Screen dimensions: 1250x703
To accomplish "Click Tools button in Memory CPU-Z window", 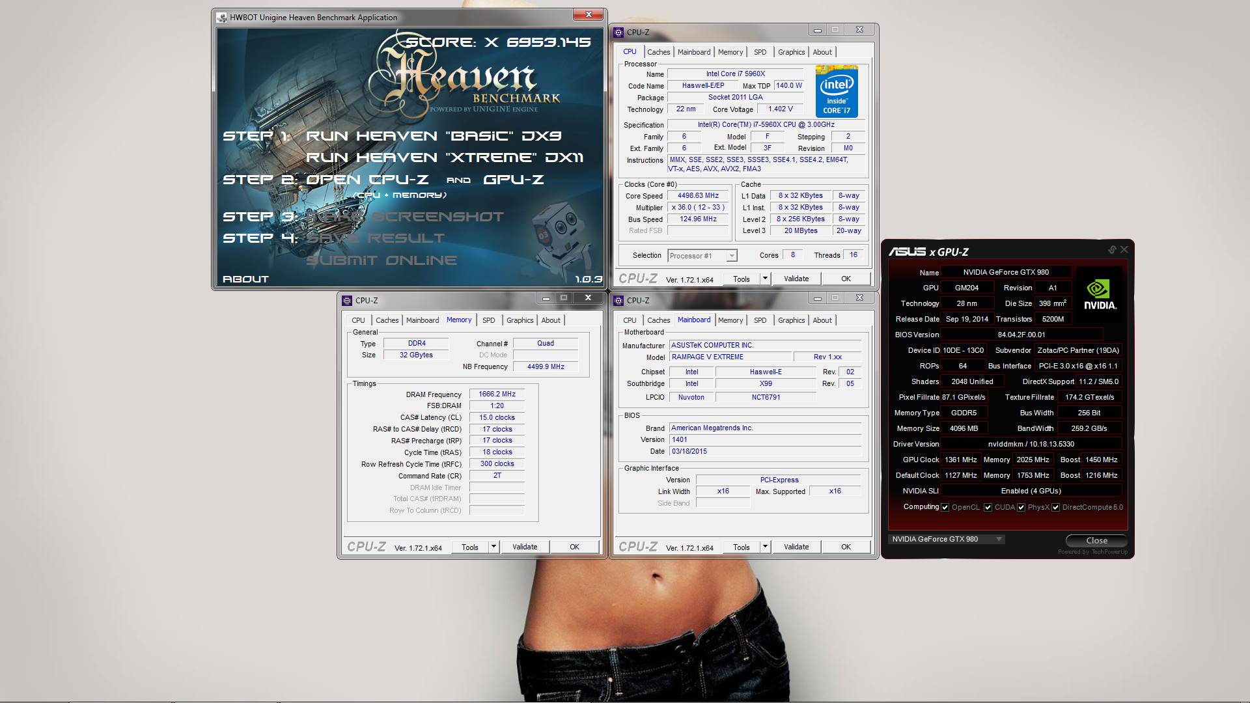I will click(x=470, y=547).
